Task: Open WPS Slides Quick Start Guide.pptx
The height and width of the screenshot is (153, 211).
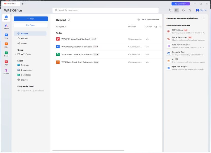Action: coord(77,62)
